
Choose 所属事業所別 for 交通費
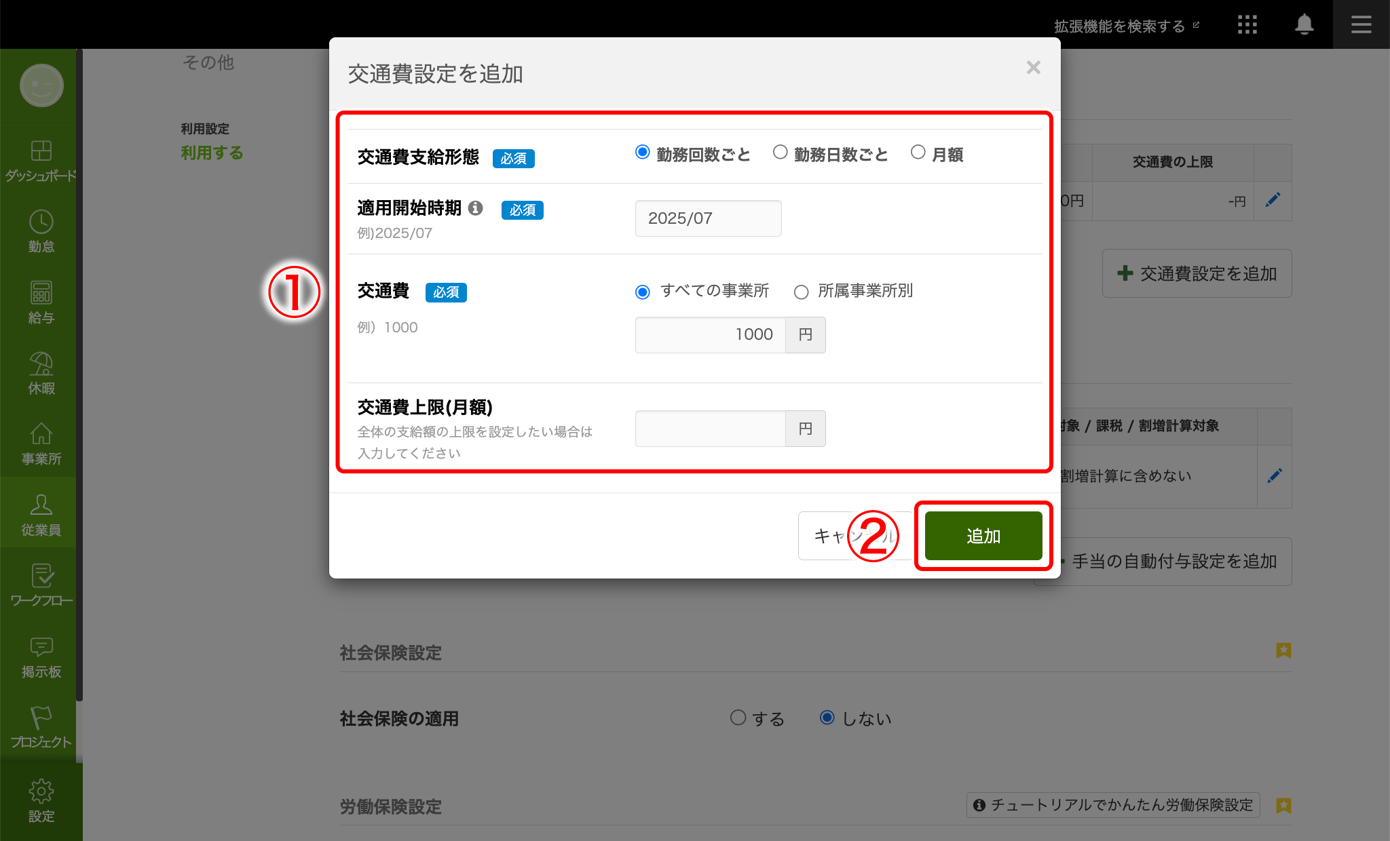801,292
